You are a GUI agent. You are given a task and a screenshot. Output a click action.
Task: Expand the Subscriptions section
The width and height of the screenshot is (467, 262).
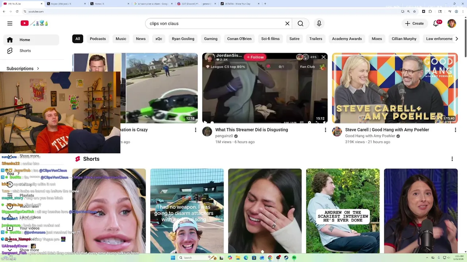[23, 68]
